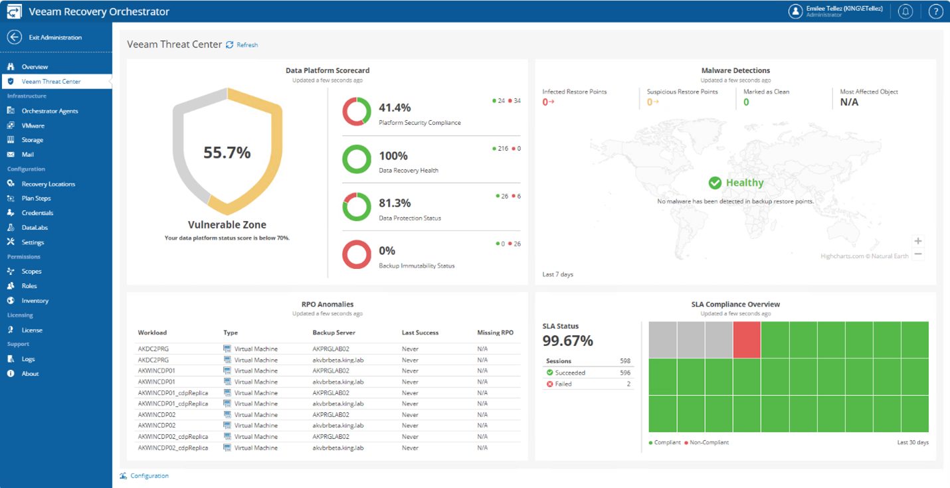This screenshot has height=488, width=950.
Task: Click the Platform Security Compliance donut chart
Action: point(357,111)
